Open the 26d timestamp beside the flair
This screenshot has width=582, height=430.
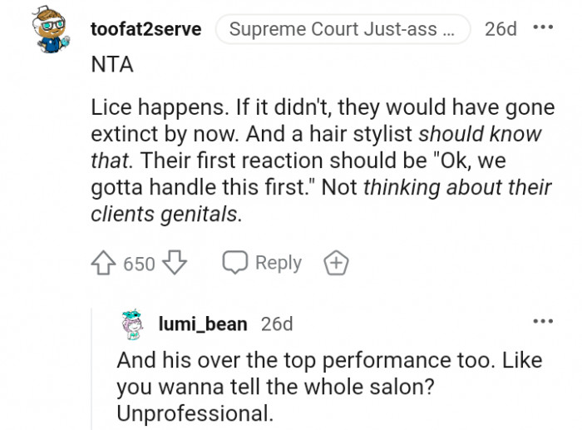pyautogui.click(x=501, y=29)
